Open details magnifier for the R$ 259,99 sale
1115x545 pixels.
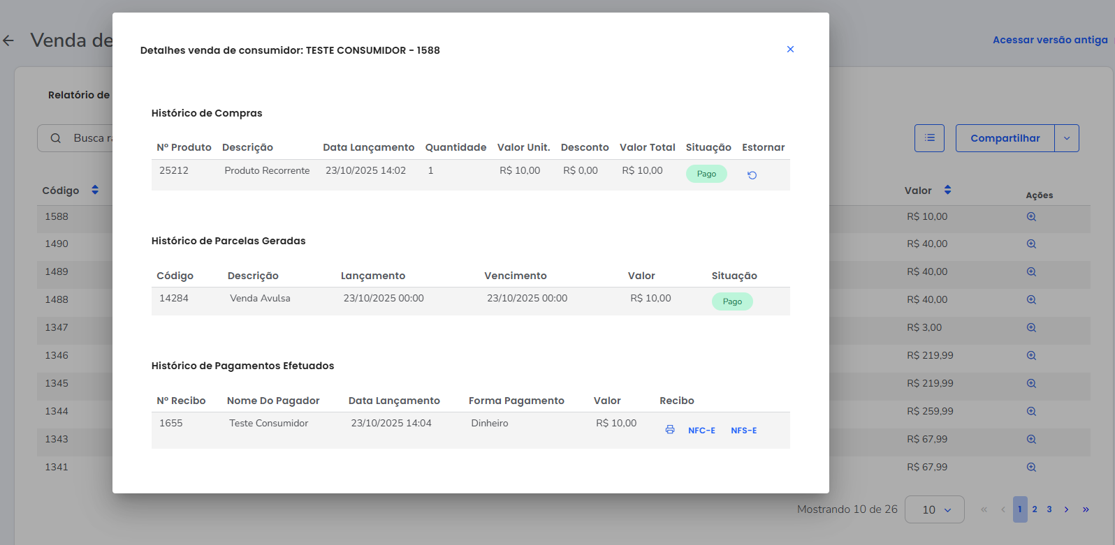click(1031, 412)
